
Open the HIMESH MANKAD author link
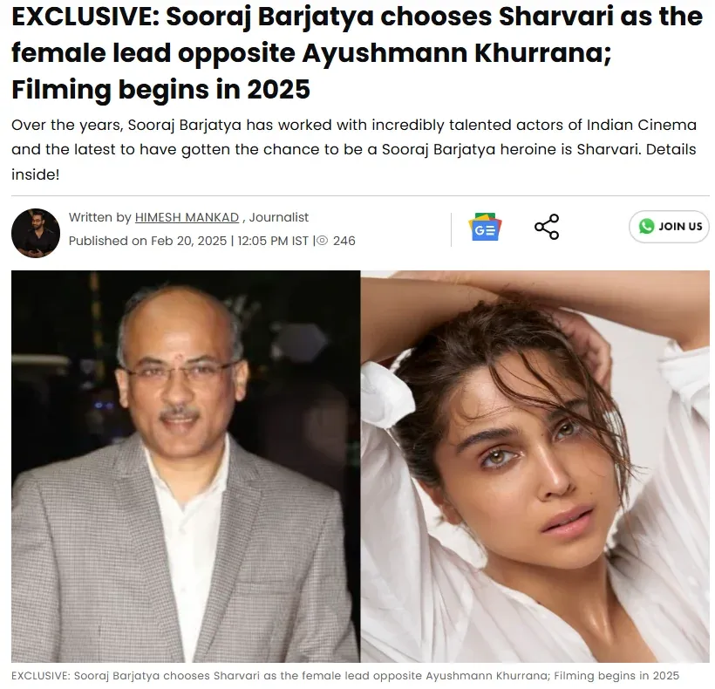pos(187,217)
